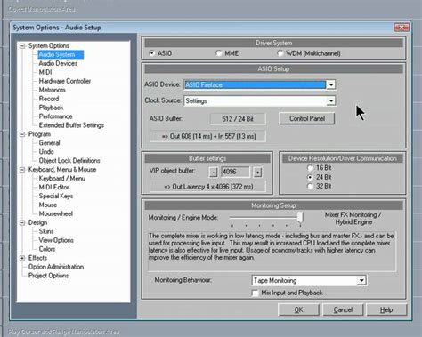Image resolution: width=422 pixels, height=337 pixels.
Task: Open the ASIO Control Panel
Action: coord(307,118)
